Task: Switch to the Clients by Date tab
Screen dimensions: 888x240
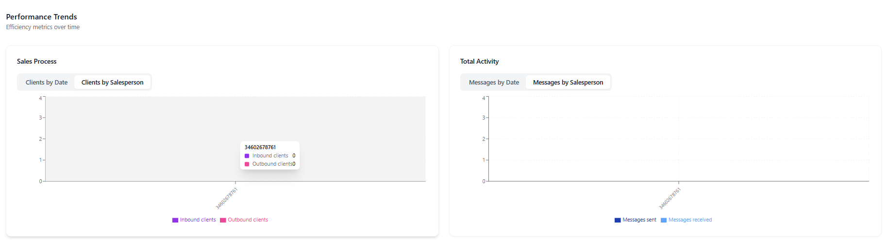Action: (x=47, y=82)
